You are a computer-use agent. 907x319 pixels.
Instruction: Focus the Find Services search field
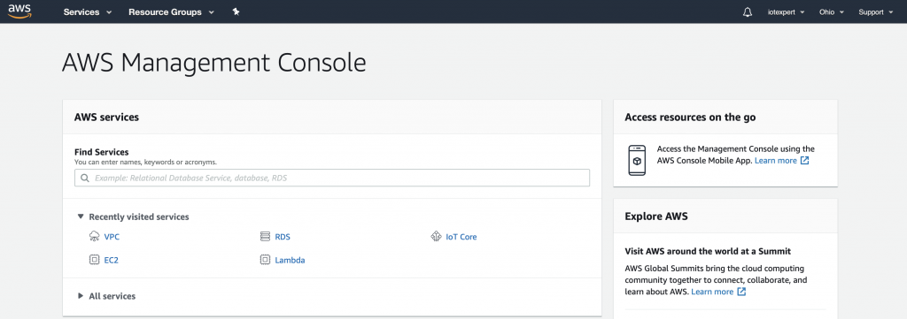point(332,178)
